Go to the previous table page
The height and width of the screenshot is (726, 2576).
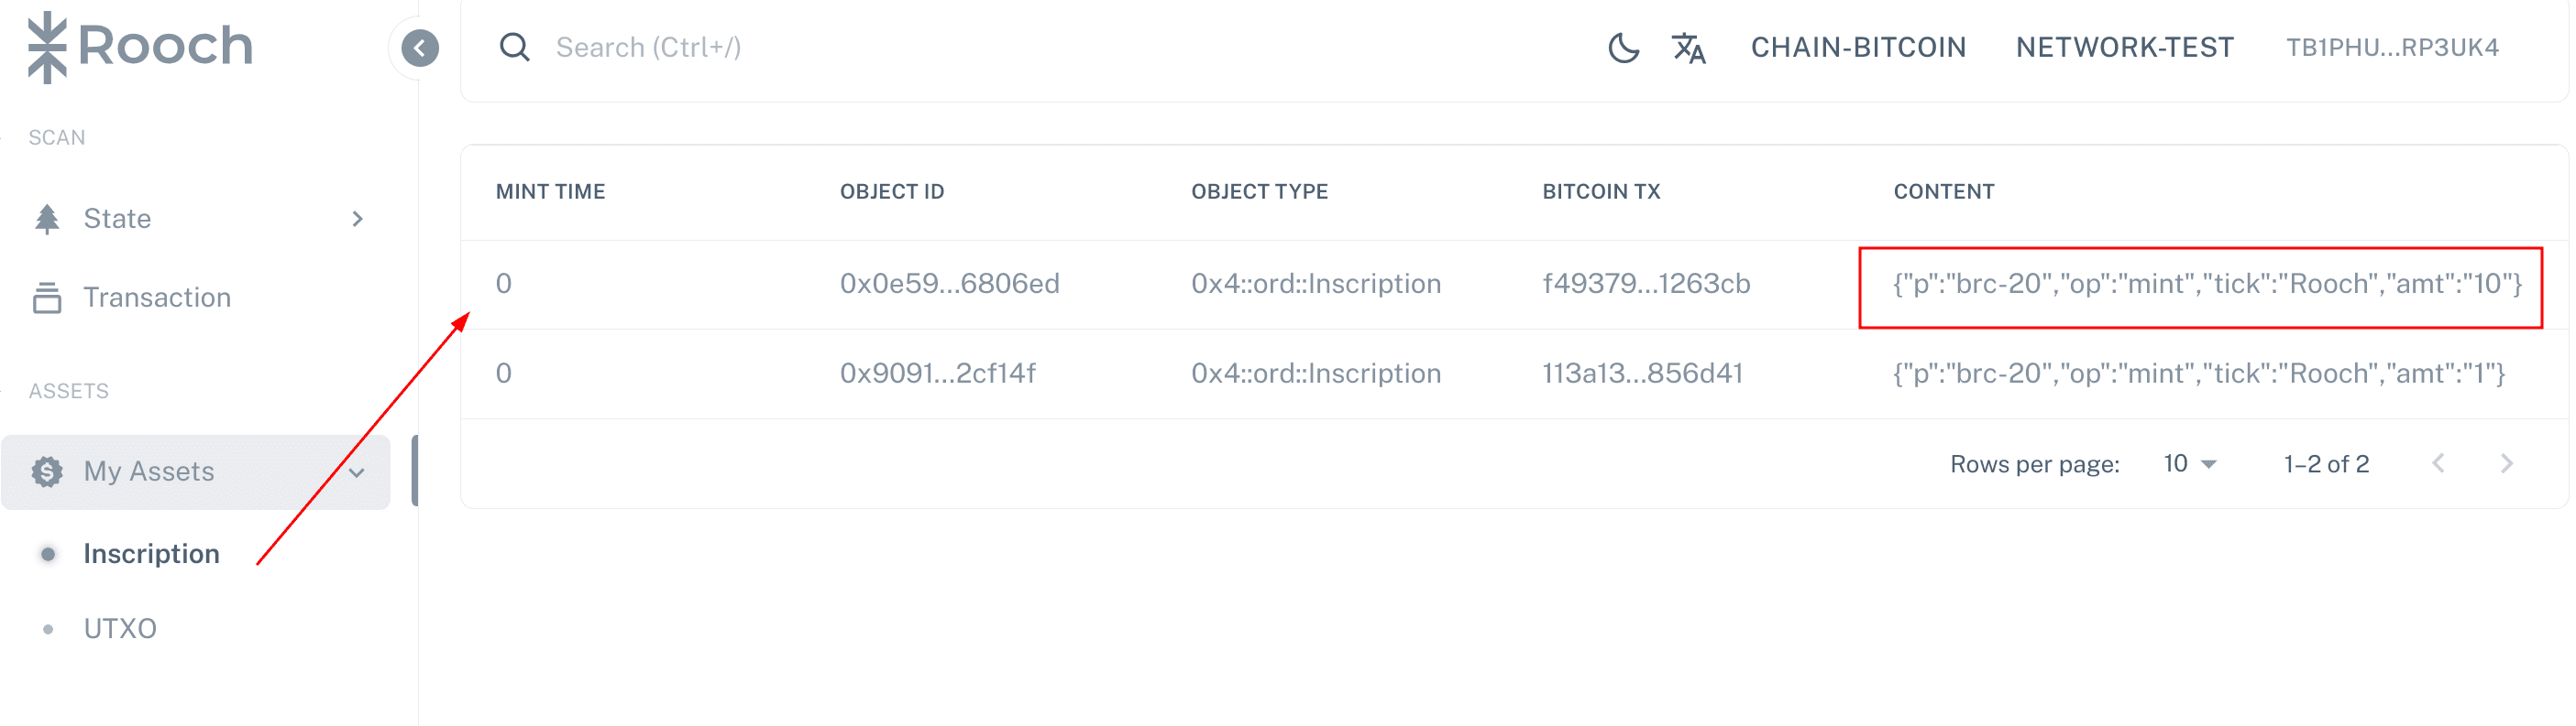click(2439, 463)
